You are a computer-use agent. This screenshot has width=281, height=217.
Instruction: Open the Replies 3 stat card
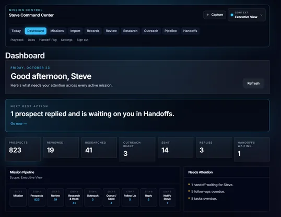pos(214,147)
